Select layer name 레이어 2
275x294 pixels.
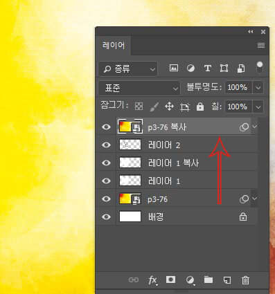(x=164, y=145)
